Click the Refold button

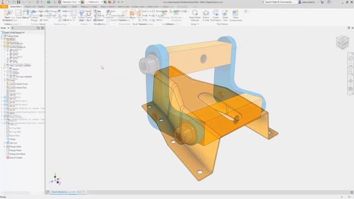[98, 20]
